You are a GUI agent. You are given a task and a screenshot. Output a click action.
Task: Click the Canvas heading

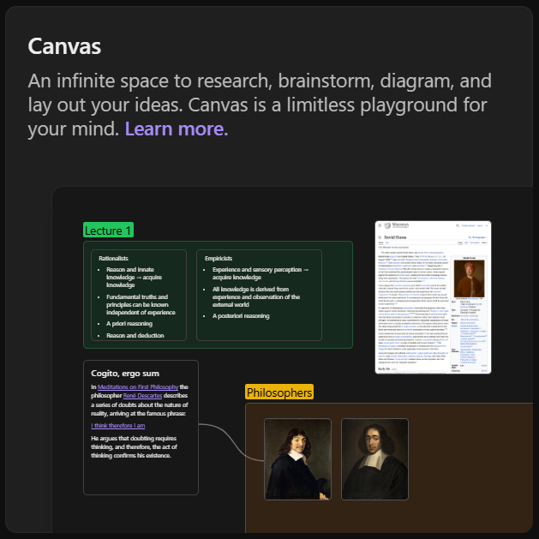(x=64, y=45)
